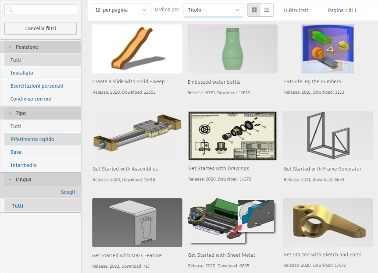Open the 12 per pagina dropdown

[121, 10]
